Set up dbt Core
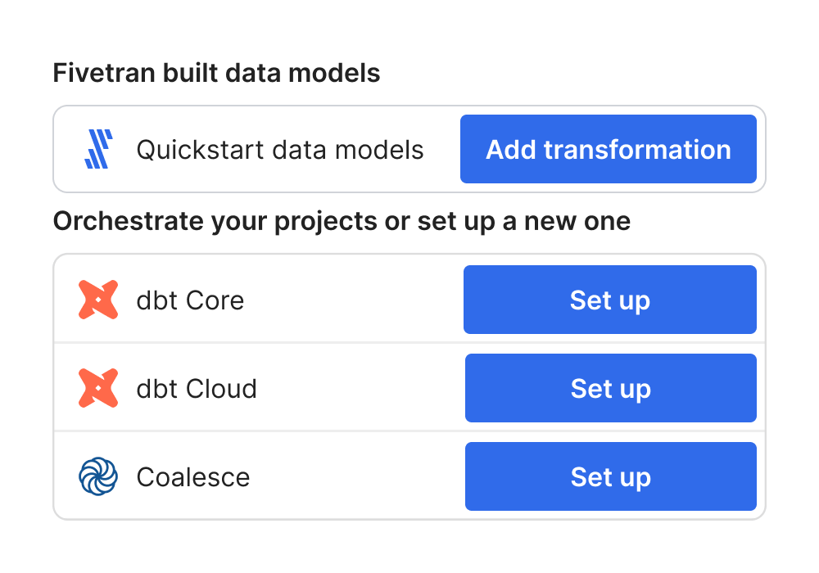The image size is (819, 573). [609, 300]
